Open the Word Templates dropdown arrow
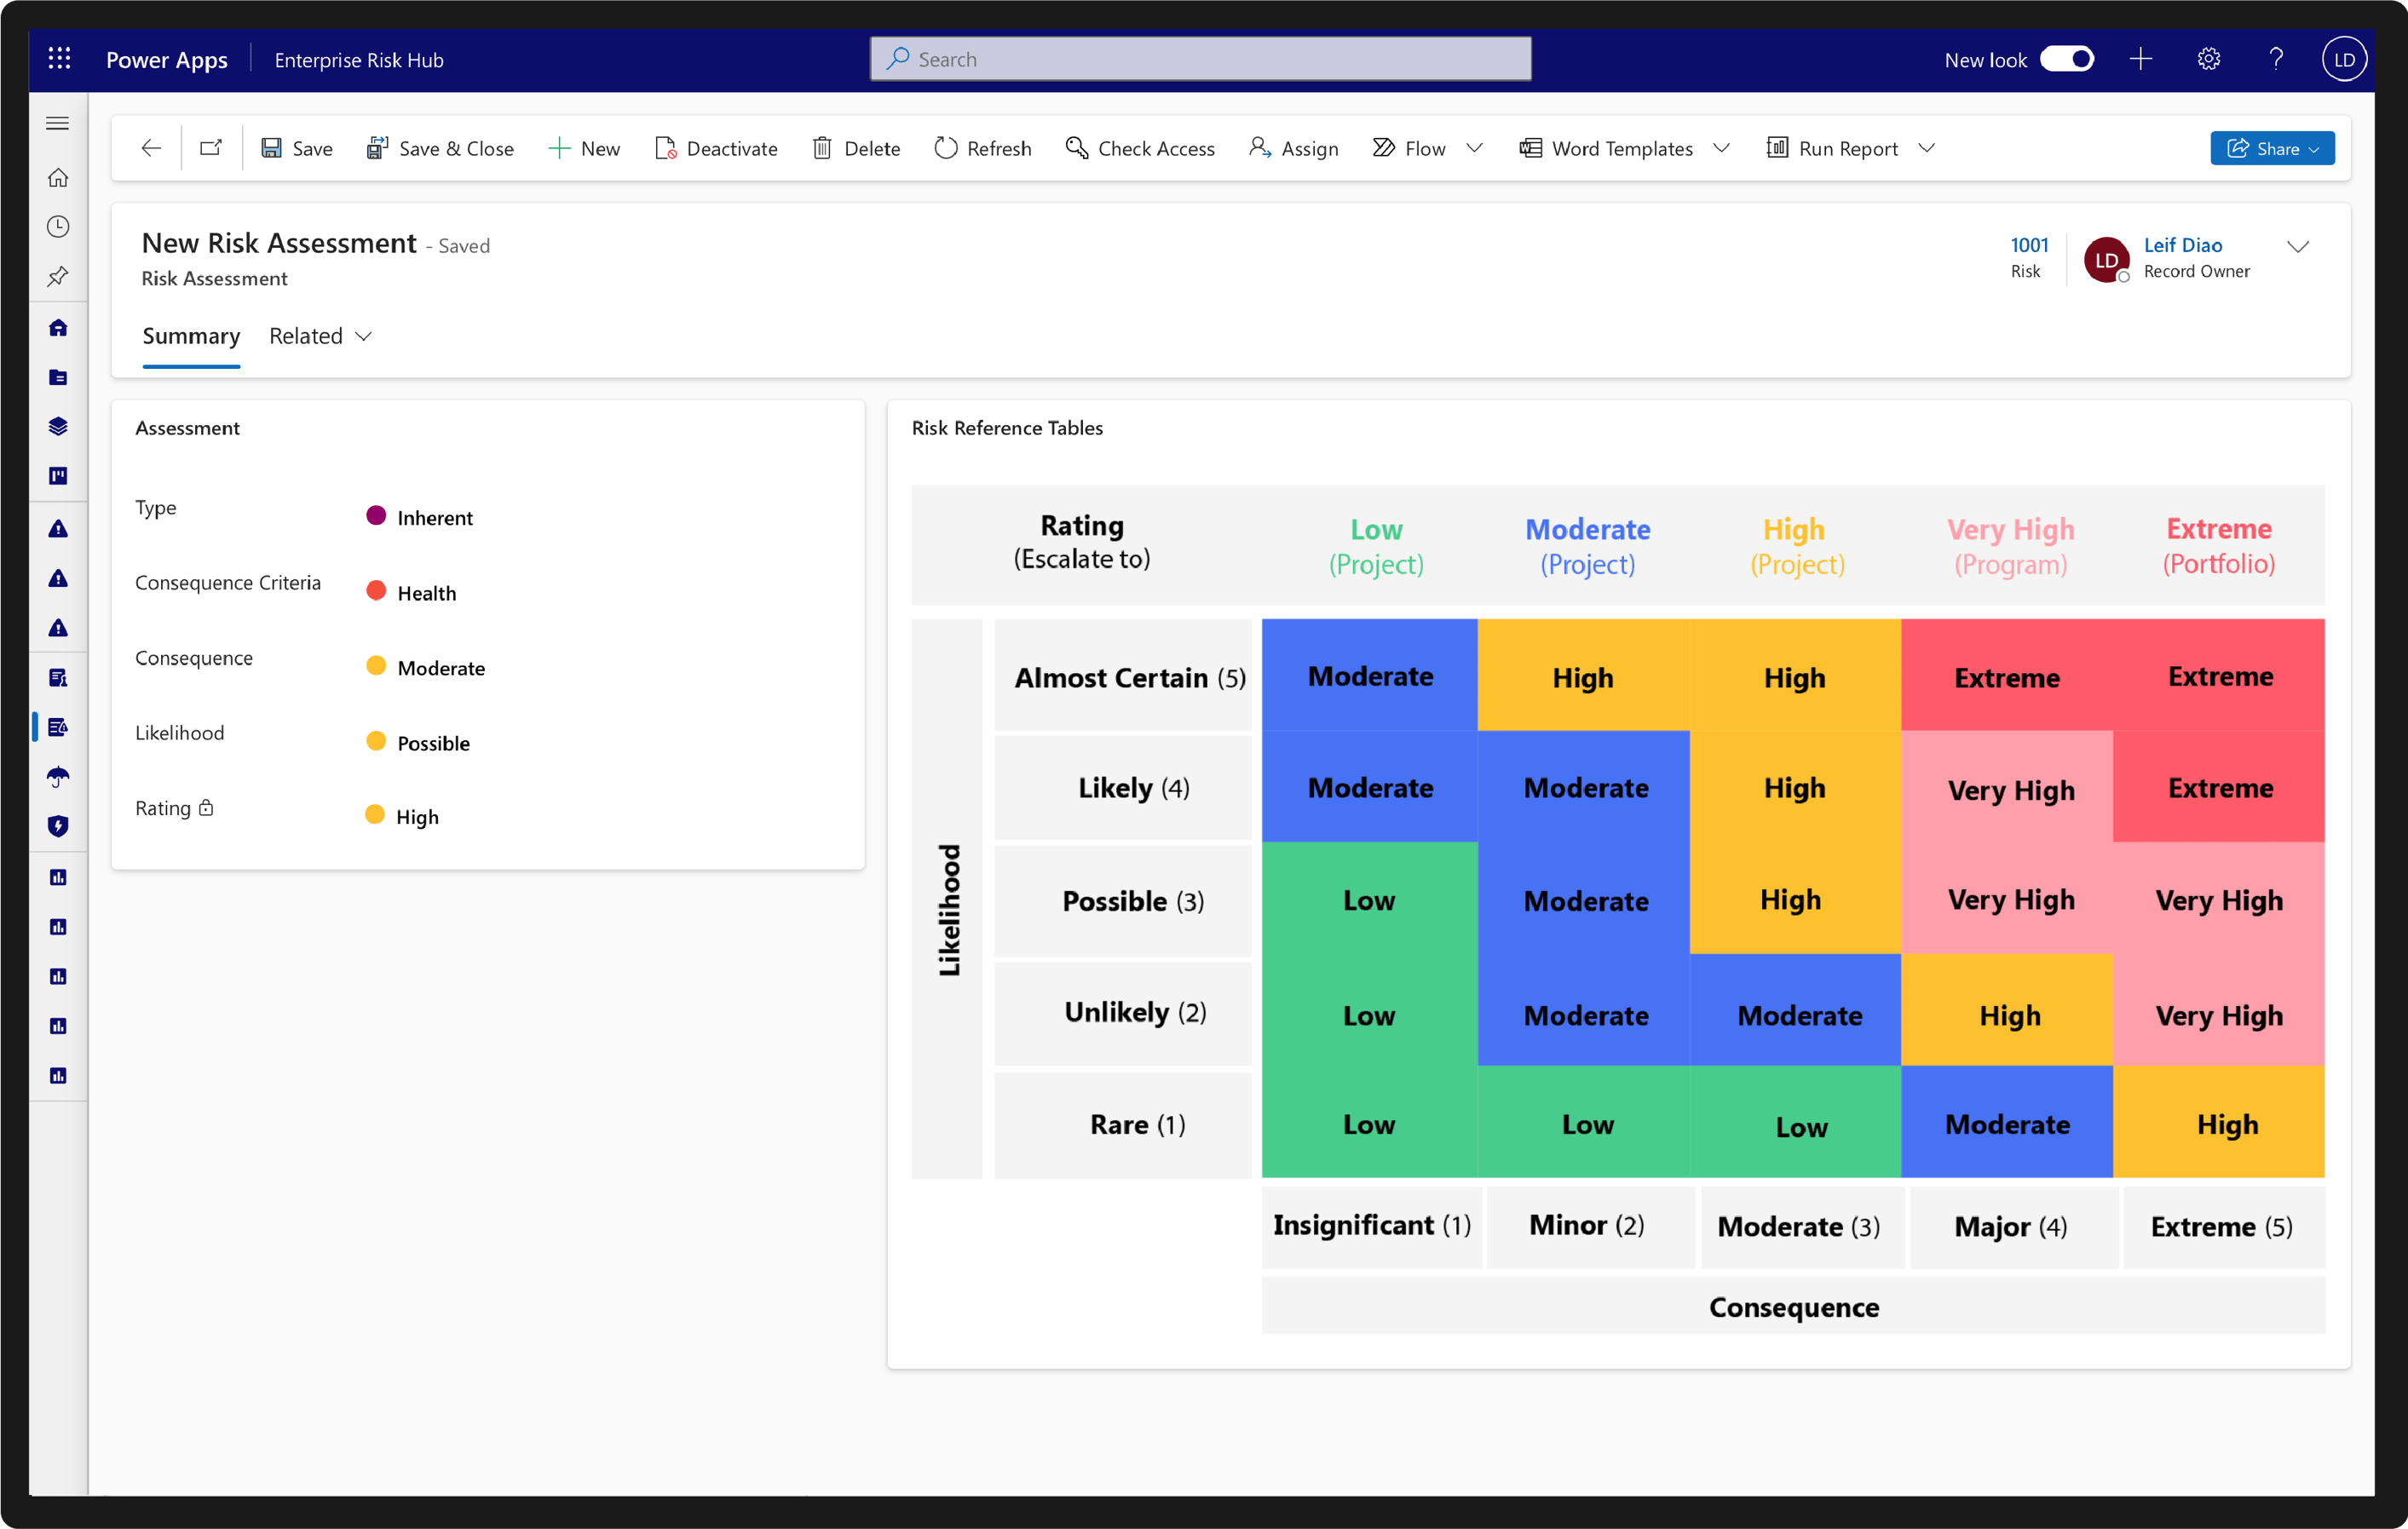Image resolution: width=2408 pixels, height=1529 pixels. [1722, 148]
